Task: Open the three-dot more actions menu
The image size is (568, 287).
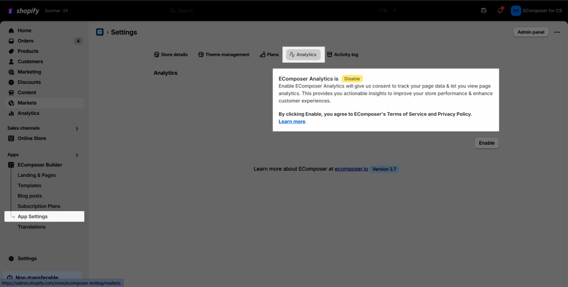Action: [x=557, y=32]
